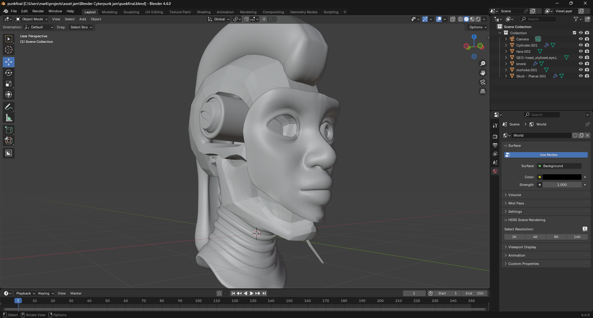Select the 3D Cursor tool
The width and height of the screenshot is (593, 318).
9,50
